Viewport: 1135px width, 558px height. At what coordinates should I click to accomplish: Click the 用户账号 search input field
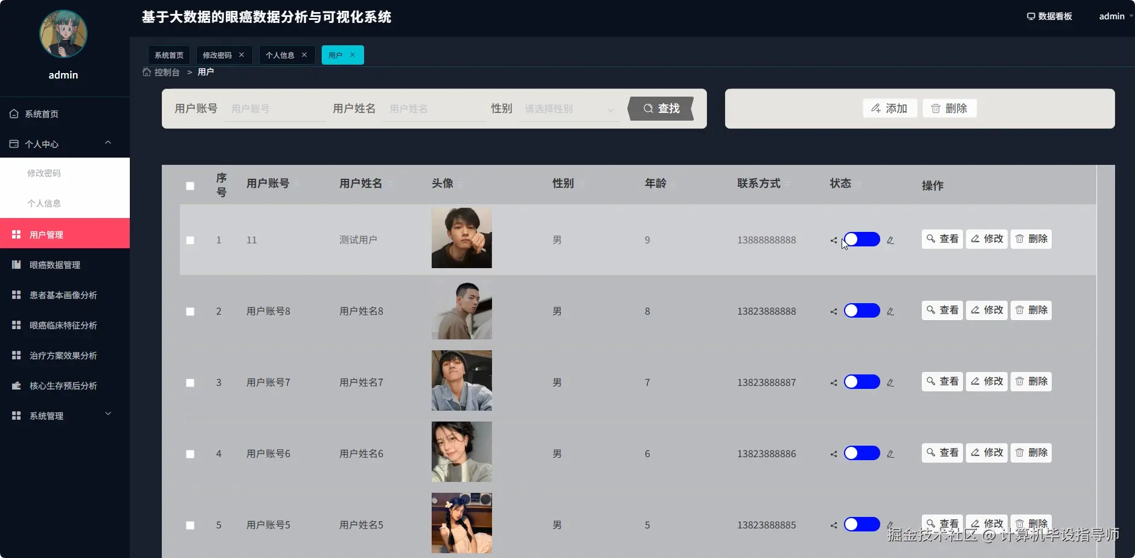coord(275,109)
